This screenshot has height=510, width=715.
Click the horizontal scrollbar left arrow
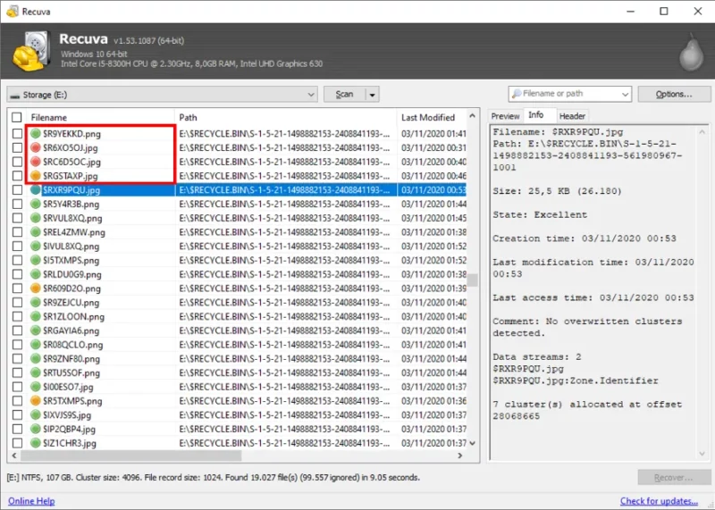click(x=14, y=456)
